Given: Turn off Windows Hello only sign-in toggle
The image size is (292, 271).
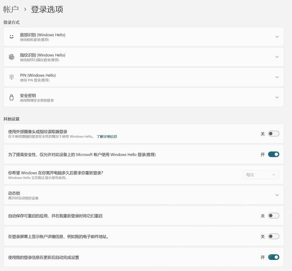Looking at the screenshot, I should tap(274, 154).
